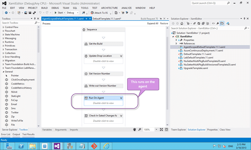Toggle the overview mini-map icon
This screenshot has height=150, width=251.
click(x=167, y=130)
